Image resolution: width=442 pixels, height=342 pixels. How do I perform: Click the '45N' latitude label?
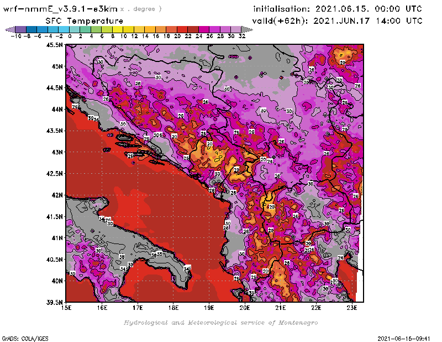pos(57,66)
